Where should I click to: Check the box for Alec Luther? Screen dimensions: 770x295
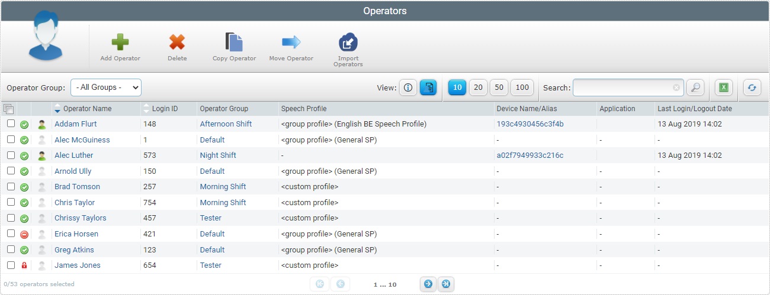click(11, 155)
